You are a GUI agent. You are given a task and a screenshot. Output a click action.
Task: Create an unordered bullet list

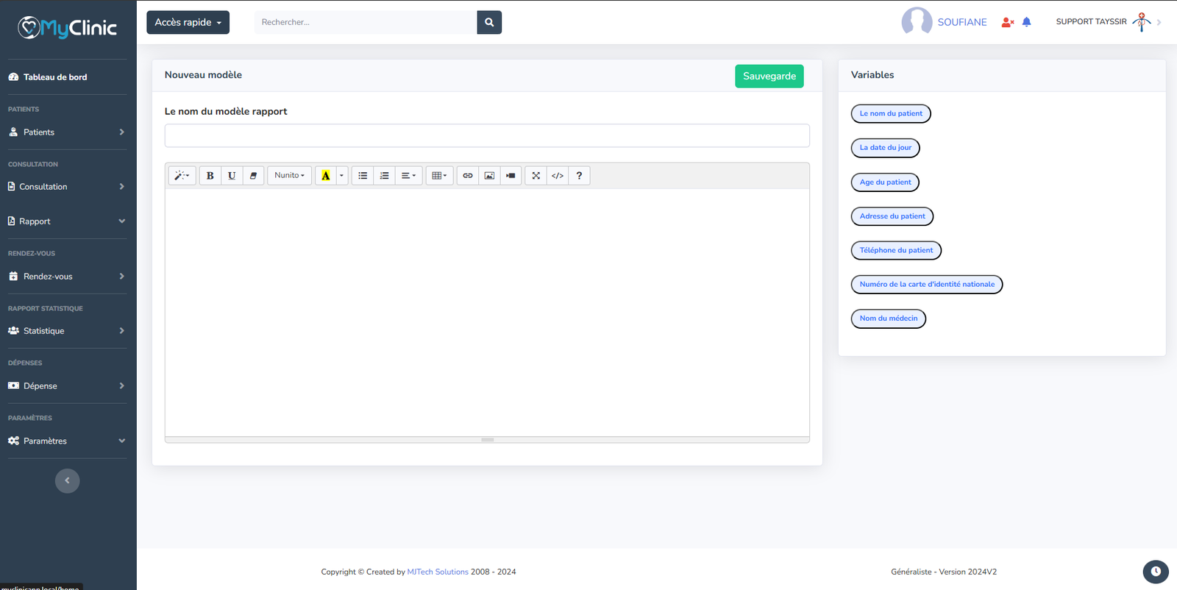[363, 176]
